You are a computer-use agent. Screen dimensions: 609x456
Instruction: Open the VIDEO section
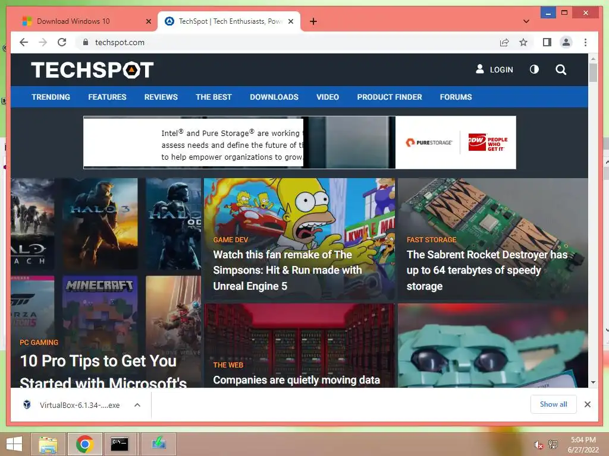pos(328,97)
